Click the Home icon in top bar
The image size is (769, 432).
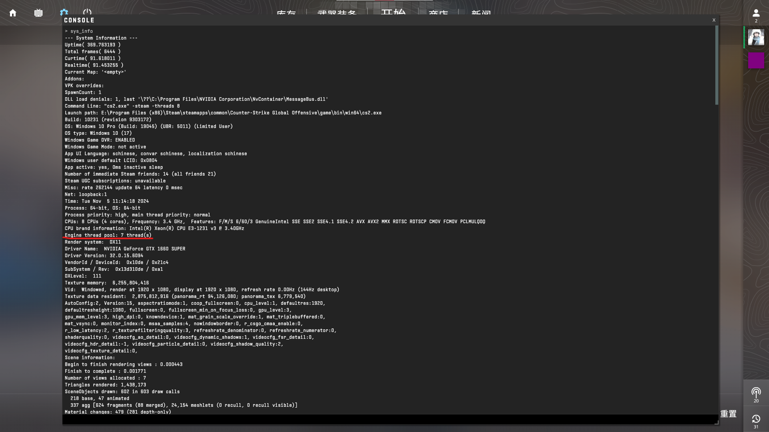coord(13,13)
